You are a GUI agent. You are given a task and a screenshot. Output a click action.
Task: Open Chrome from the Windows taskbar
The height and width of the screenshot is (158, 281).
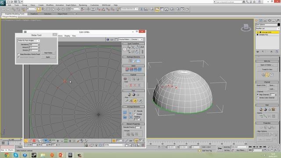point(7,155)
